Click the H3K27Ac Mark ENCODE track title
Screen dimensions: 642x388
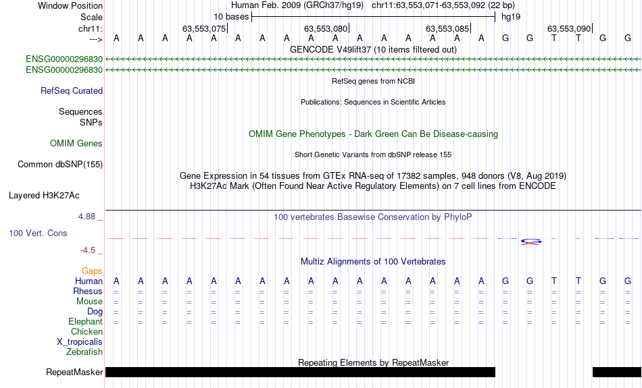click(x=373, y=186)
